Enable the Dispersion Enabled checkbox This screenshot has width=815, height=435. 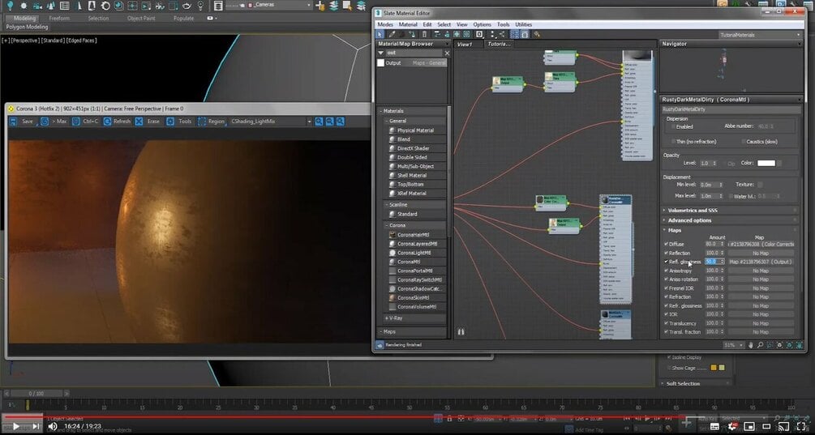click(673, 126)
